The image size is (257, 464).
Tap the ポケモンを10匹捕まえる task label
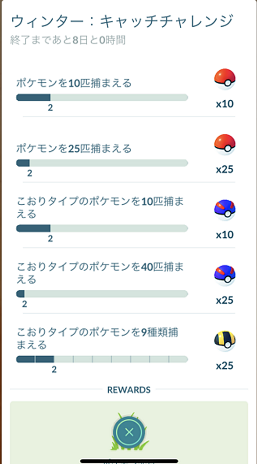[74, 83]
